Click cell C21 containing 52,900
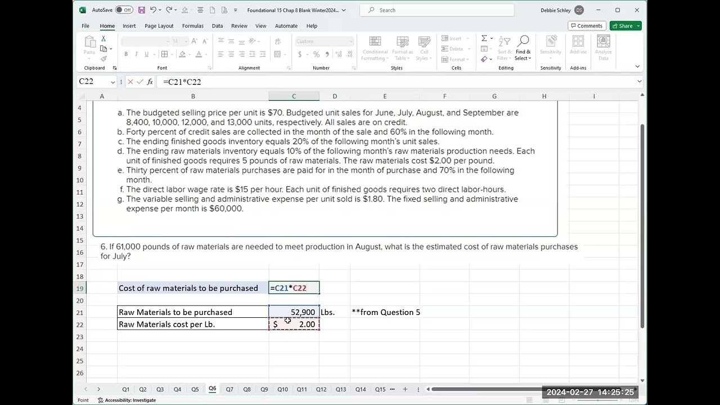Screen dimensions: 720x405 (294, 312)
